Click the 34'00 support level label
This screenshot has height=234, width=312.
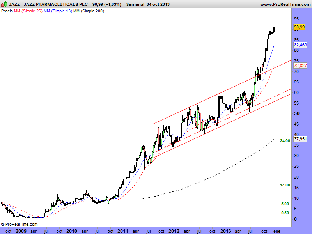[x=285, y=141]
